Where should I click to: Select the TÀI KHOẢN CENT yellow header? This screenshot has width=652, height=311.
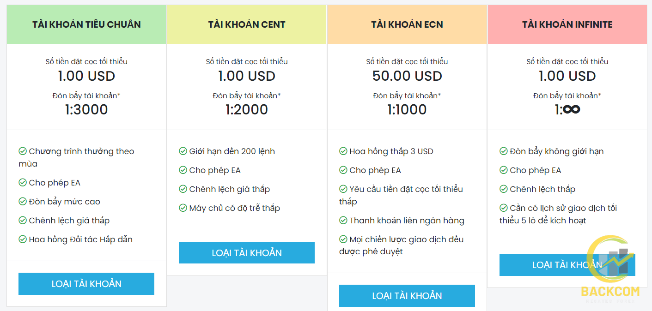pyautogui.click(x=247, y=24)
